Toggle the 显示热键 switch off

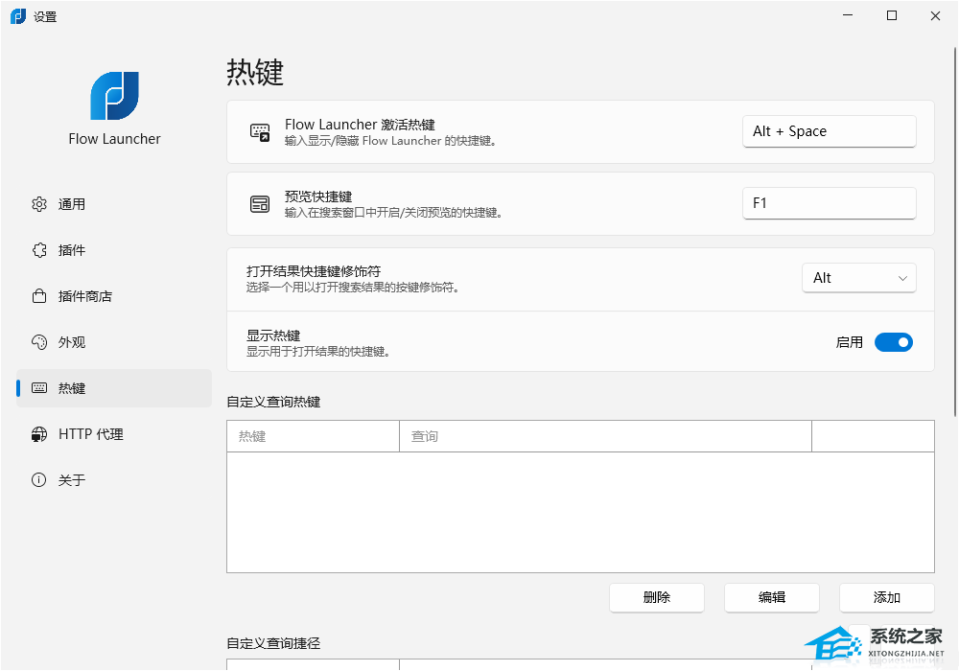[894, 342]
